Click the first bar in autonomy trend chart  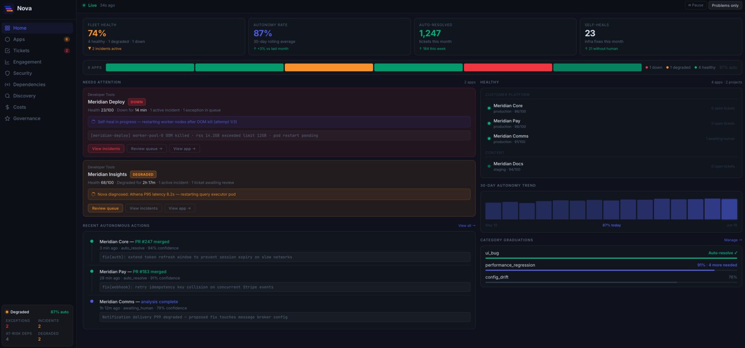pyautogui.click(x=493, y=211)
